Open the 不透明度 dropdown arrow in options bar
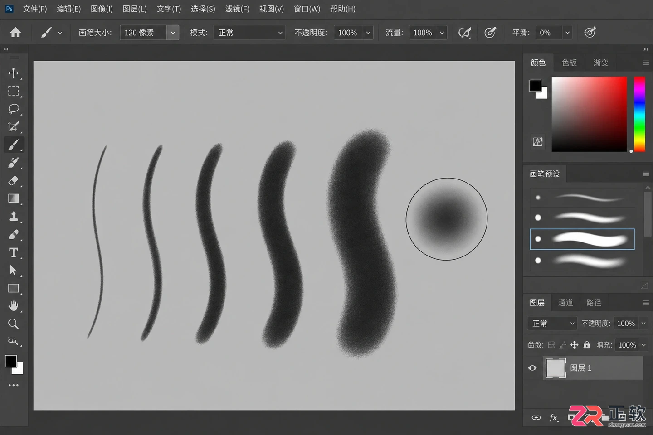Screen dimensions: 653x435 click(x=368, y=33)
